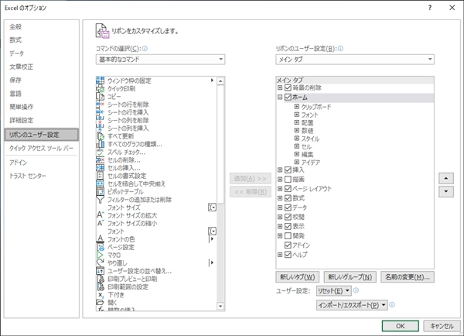Uncheck the 背景の削除 tab checkbox
Viewport: 464px width, 336px height.
(x=288, y=87)
